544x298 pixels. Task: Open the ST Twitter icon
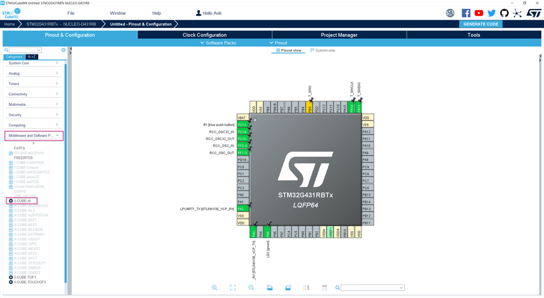tap(492, 13)
